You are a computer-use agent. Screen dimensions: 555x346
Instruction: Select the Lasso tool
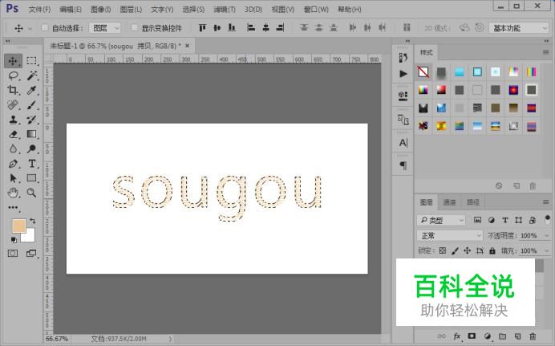click(13, 75)
